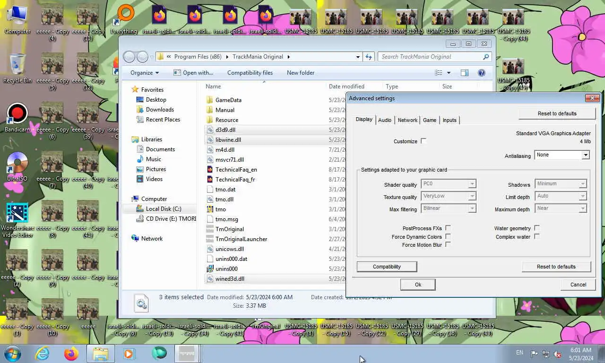Launch the Bandicam desktop shortcut
Image resolution: width=605 pixels, height=363 pixels.
17,117
